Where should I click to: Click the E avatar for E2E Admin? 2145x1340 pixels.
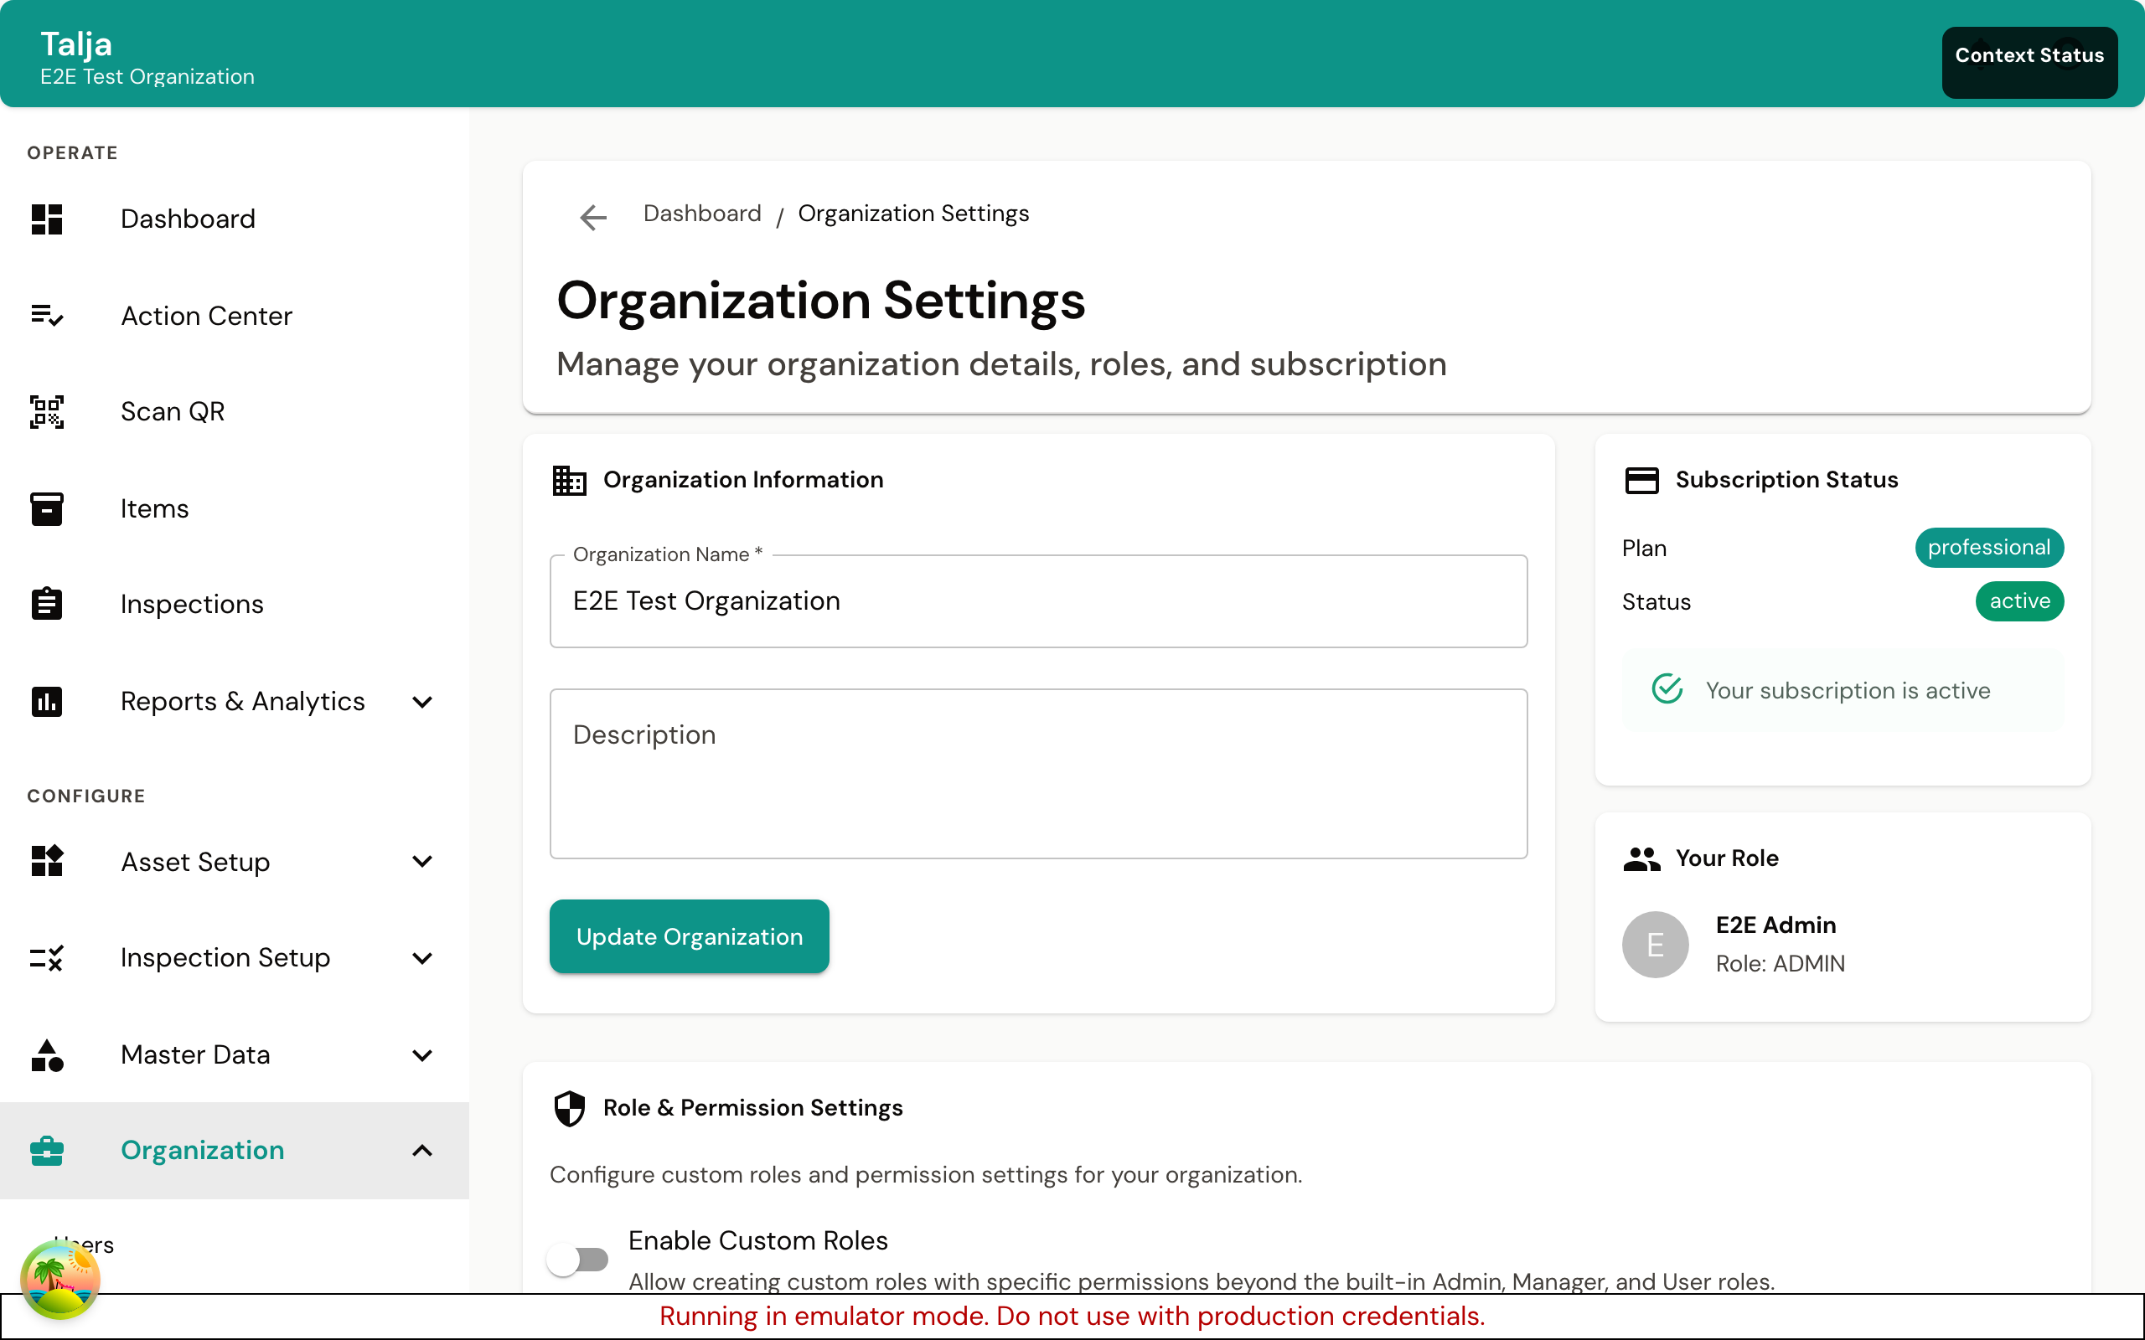click(1655, 945)
